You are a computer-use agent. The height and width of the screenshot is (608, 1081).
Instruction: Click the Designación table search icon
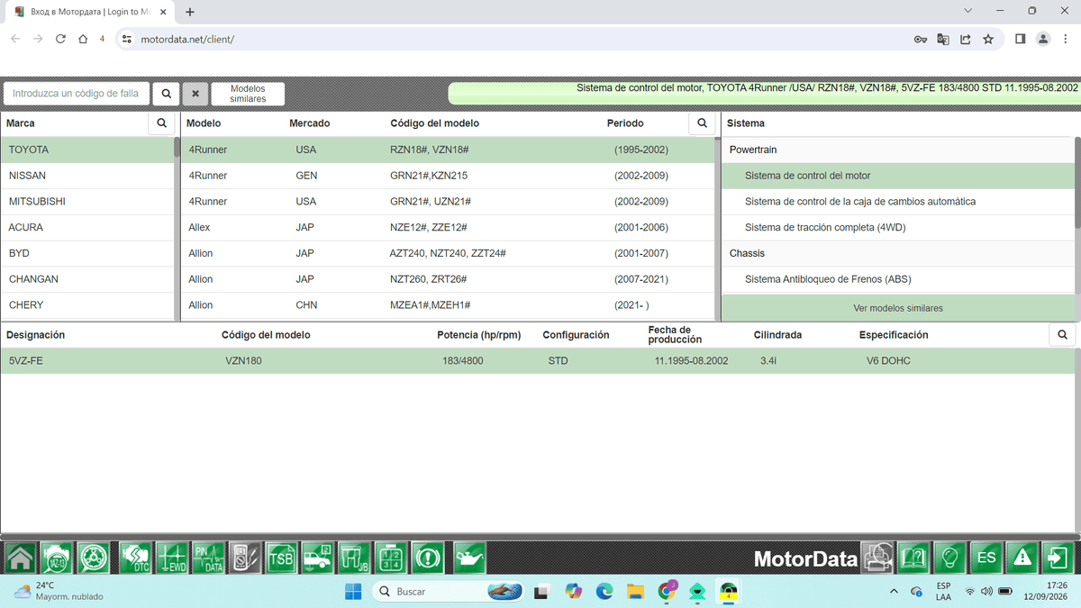tap(1062, 334)
